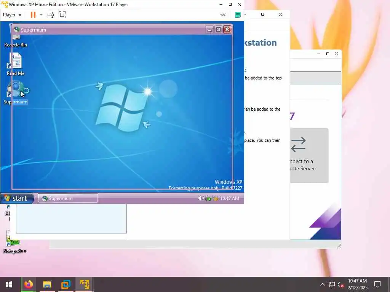The width and height of the screenshot is (390, 292).
Task: Click the VMware Player title bar icon
Action: click(5, 5)
